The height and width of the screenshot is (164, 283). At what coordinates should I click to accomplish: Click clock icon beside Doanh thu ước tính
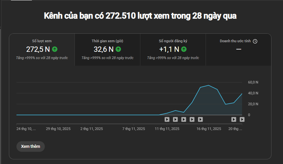click(255, 41)
